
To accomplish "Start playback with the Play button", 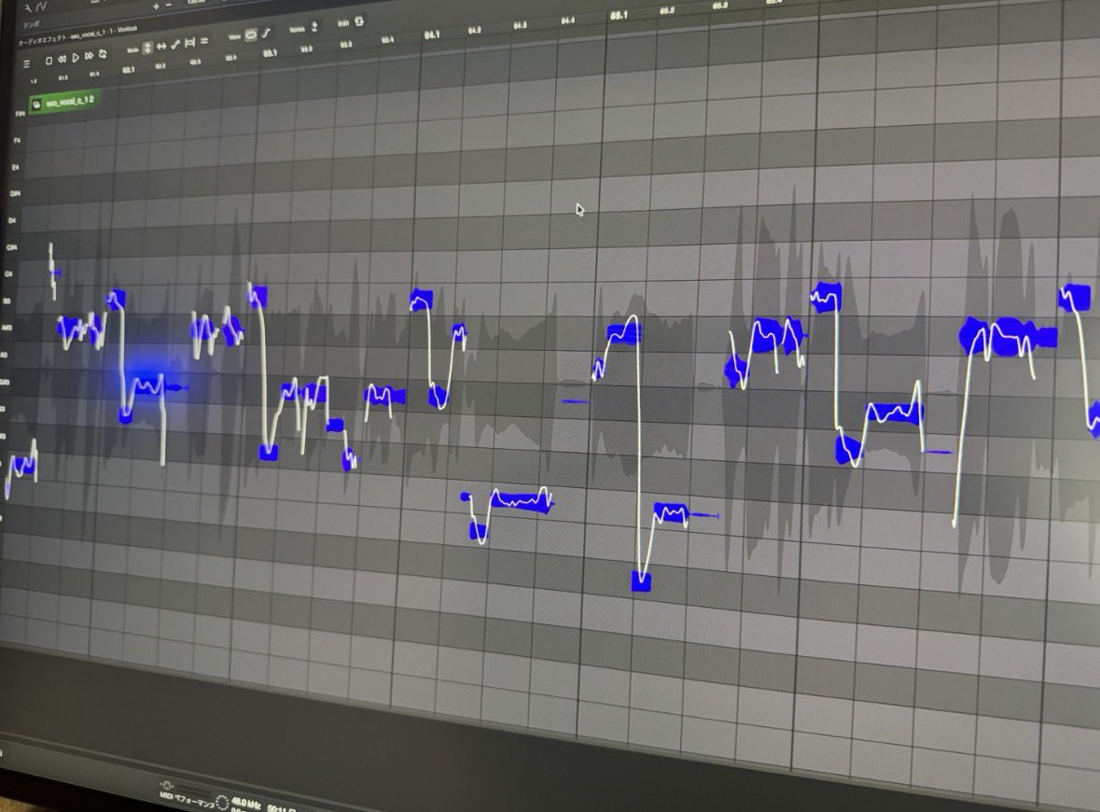I will 76,58.
